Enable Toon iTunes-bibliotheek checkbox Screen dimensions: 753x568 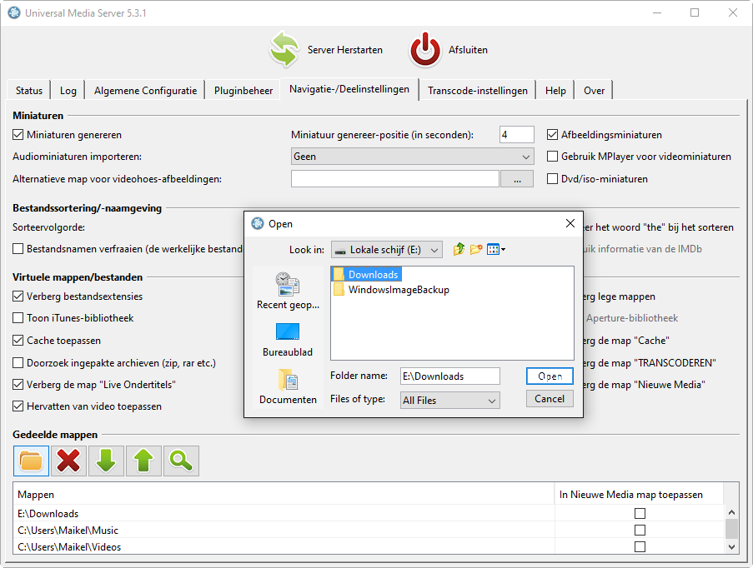click(x=18, y=318)
